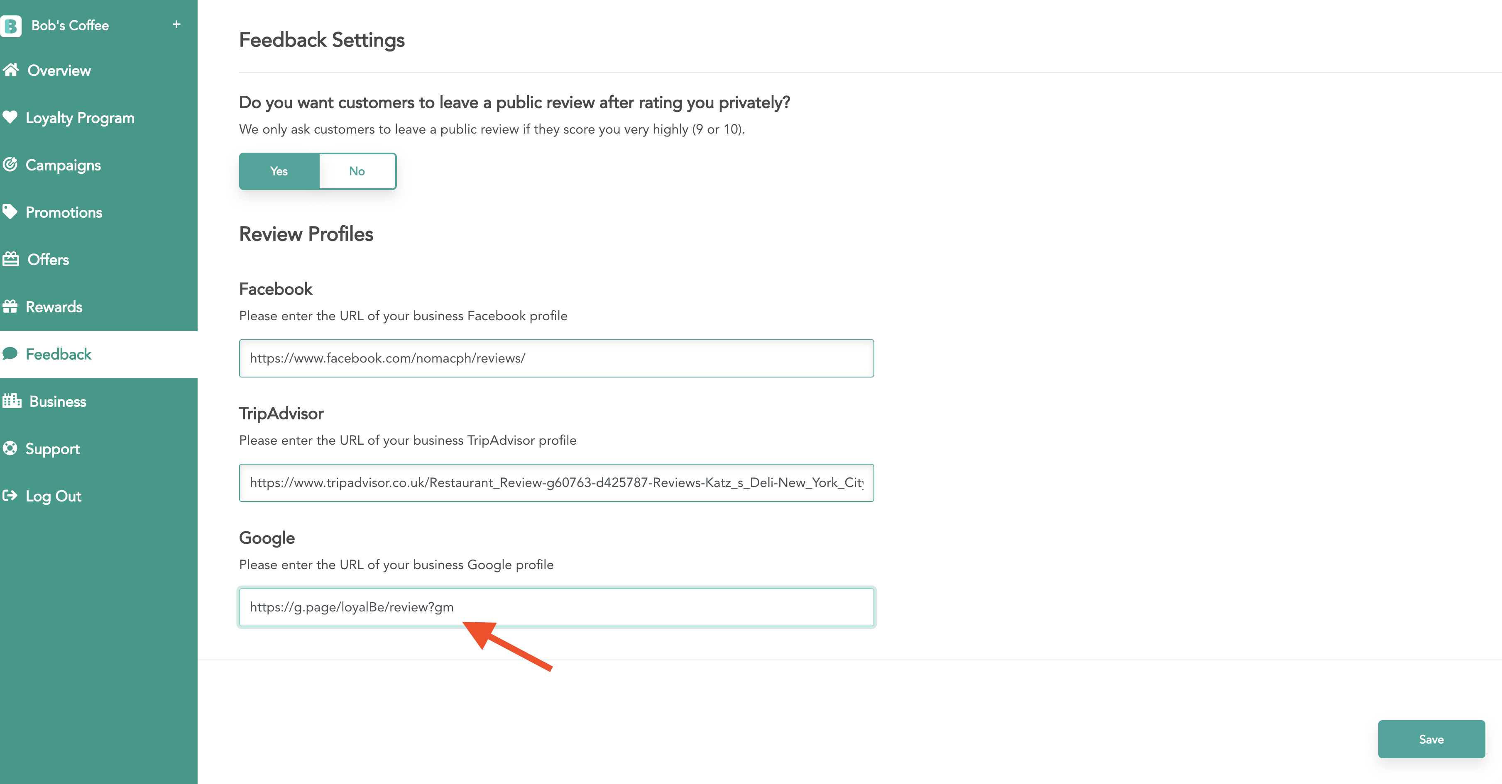Click the Offers cake icon
This screenshot has width=1502, height=784.
click(10, 259)
